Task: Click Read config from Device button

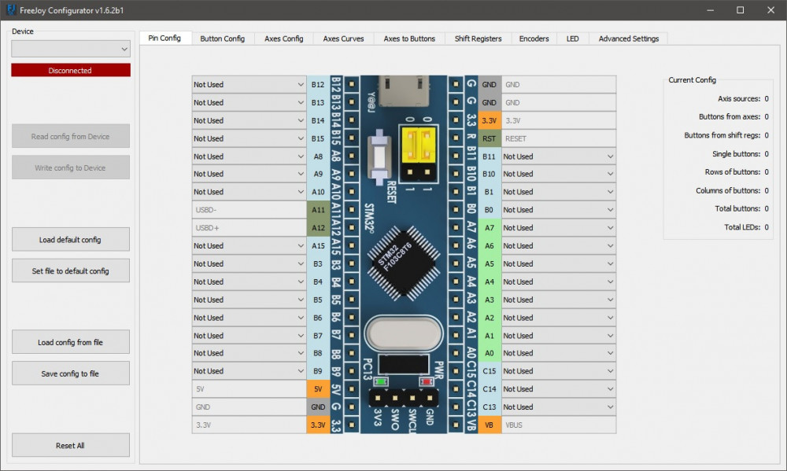Action: [71, 136]
